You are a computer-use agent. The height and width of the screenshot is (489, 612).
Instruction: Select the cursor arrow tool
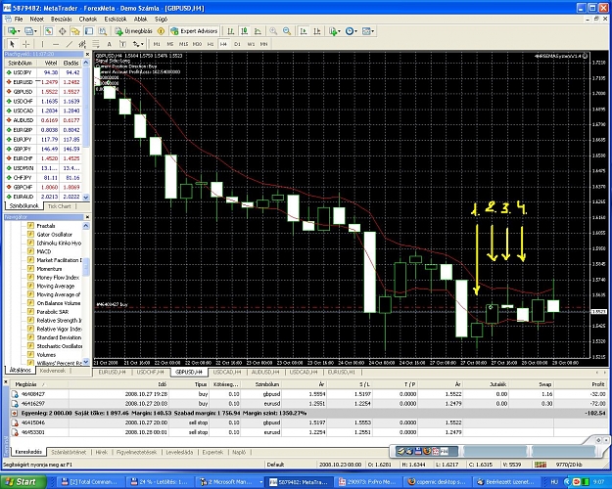[12, 44]
